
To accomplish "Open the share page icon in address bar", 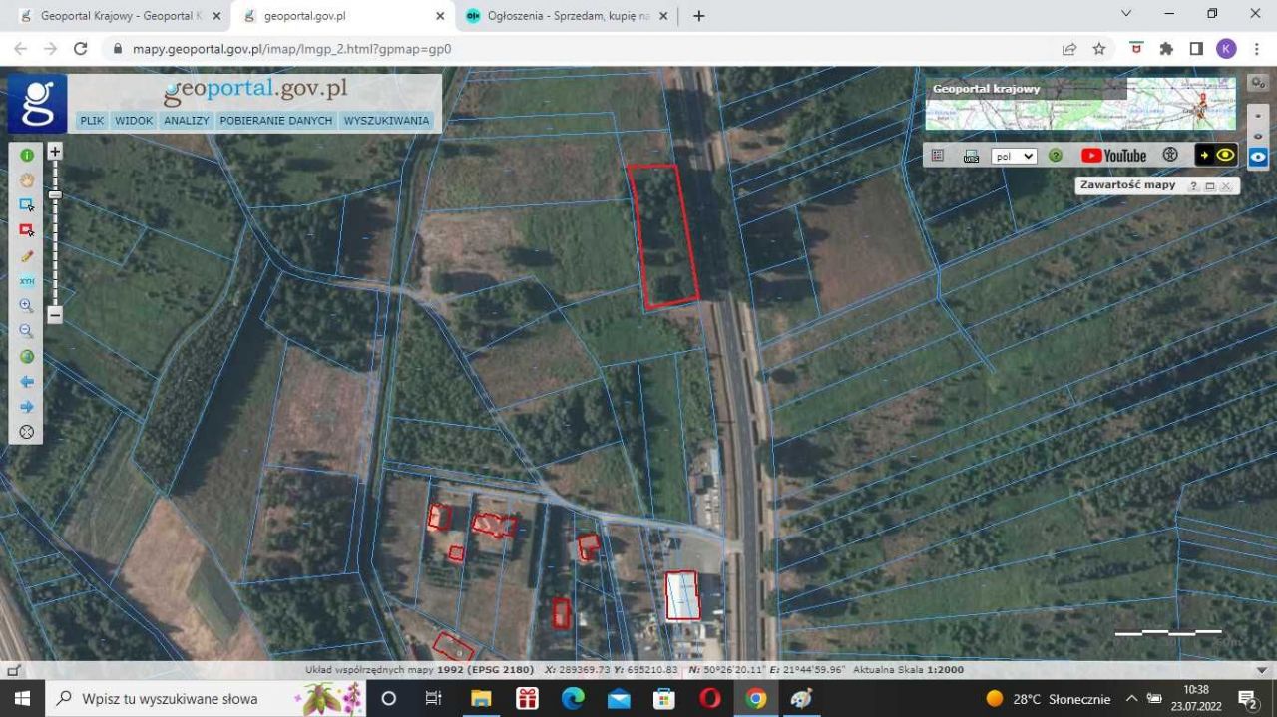I will click(1069, 48).
